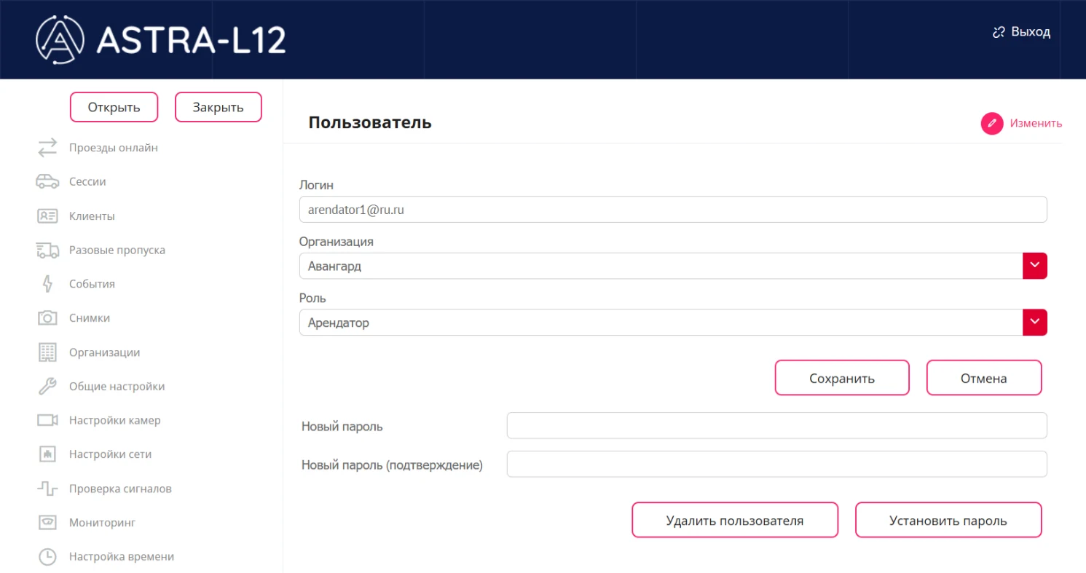Click the pulse signal icon for Проверка сигналов

(47, 489)
